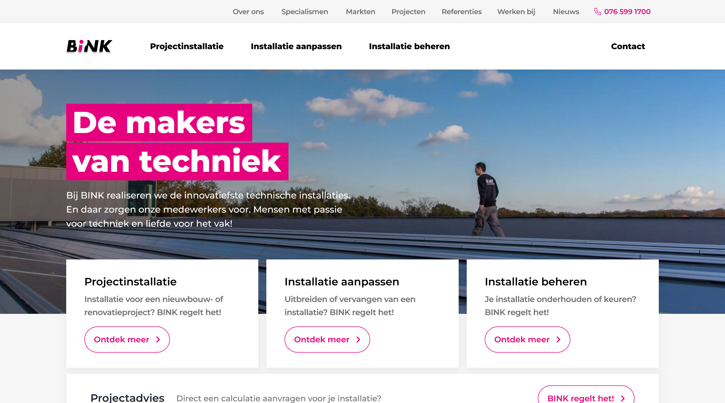Image resolution: width=725 pixels, height=403 pixels.
Task: Click the phone icon beside 076 599 1700
Action: point(598,12)
